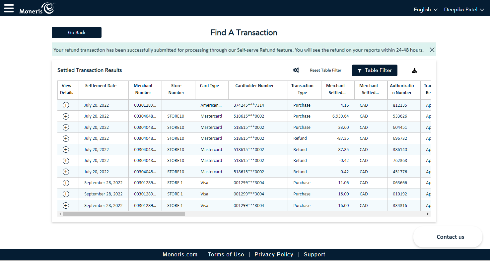This screenshot has height=261, width=490.
Task: Click the Settled Transaction Results heading
Action: (90, 70)
